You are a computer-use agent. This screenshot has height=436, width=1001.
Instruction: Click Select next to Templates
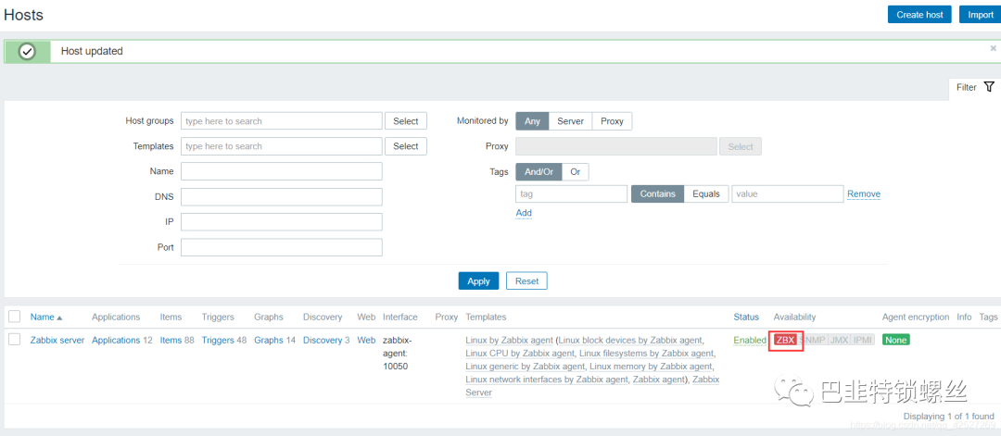(x=405, y=146)
